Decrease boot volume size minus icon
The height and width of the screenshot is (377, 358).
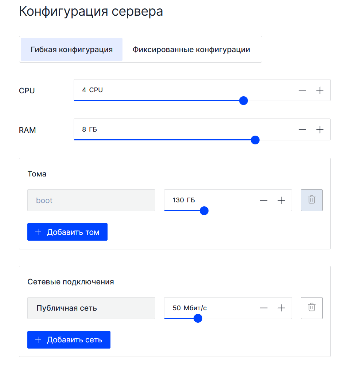click(x=264, y=200)
